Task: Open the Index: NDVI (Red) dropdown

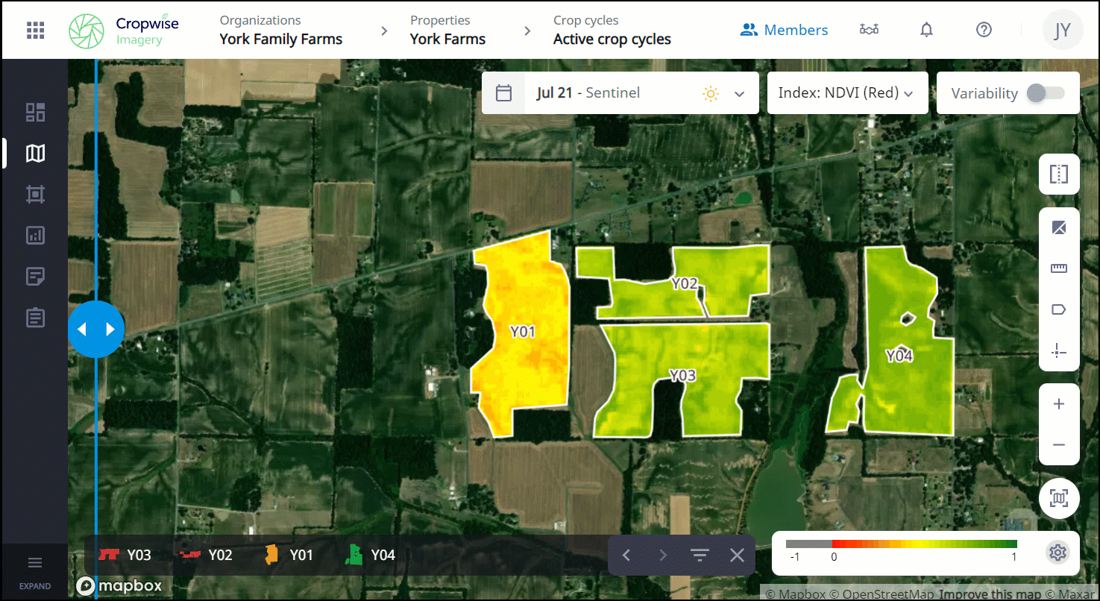Action: [846, 93]
